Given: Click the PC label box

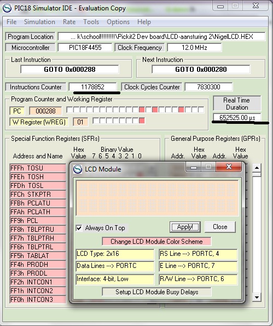Looking at the screenshot, I should pyautogui.click(x=17, y=111).
